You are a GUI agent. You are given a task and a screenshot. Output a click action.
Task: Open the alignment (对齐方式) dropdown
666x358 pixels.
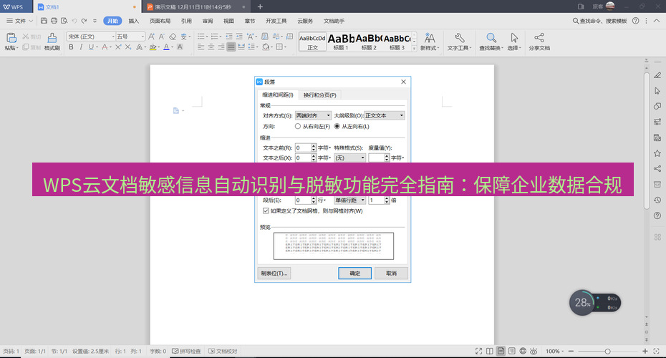click(313, 115)
